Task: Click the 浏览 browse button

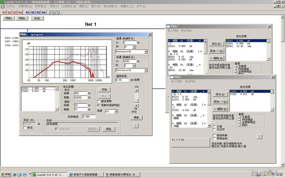Action: click(109, 129)
